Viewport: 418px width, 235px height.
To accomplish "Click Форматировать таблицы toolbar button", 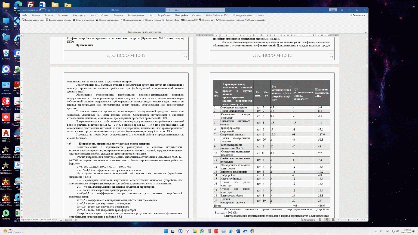I will point(59,20).
